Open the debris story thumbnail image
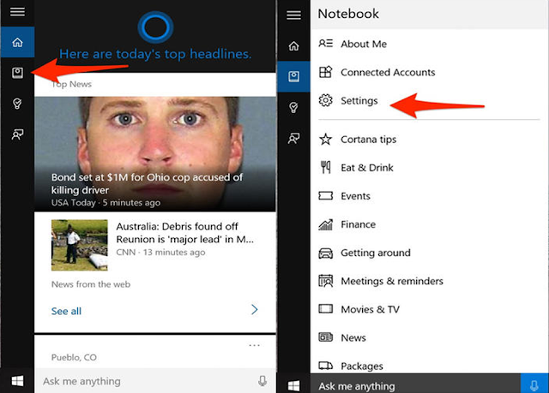 click(80, 245)
